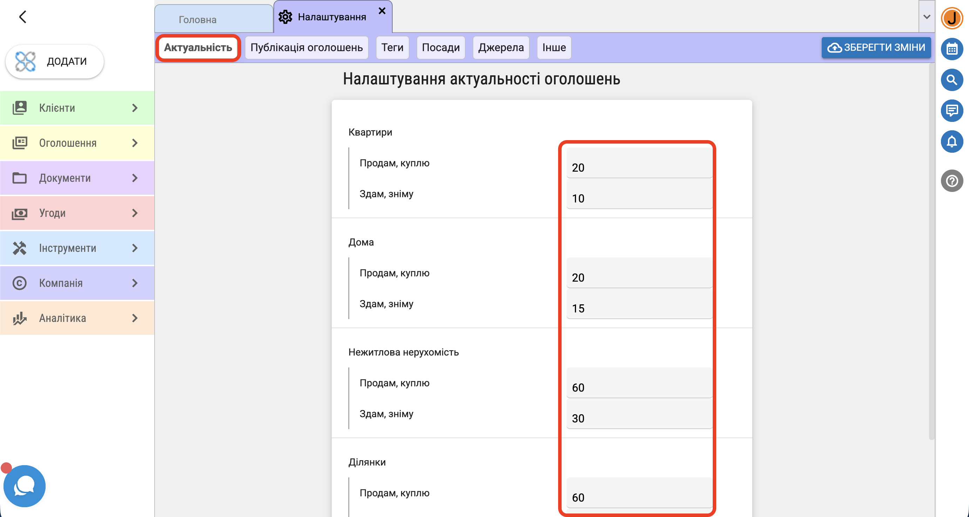Open calendar icon in right sidebar
The image size is (969, 517).
[x=952, y=49]
